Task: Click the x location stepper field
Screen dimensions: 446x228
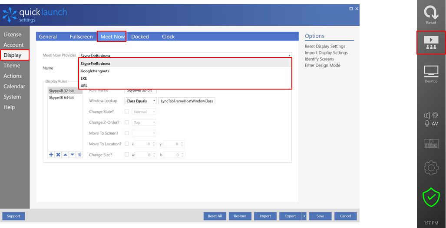Action: point(145,144)
